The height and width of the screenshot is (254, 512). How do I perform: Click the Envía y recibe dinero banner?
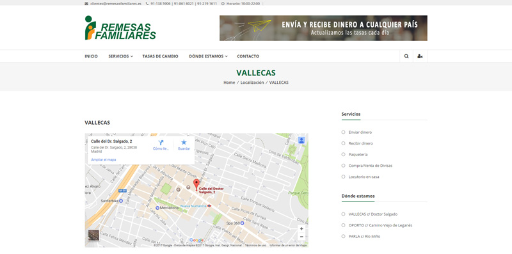point(323,28)
